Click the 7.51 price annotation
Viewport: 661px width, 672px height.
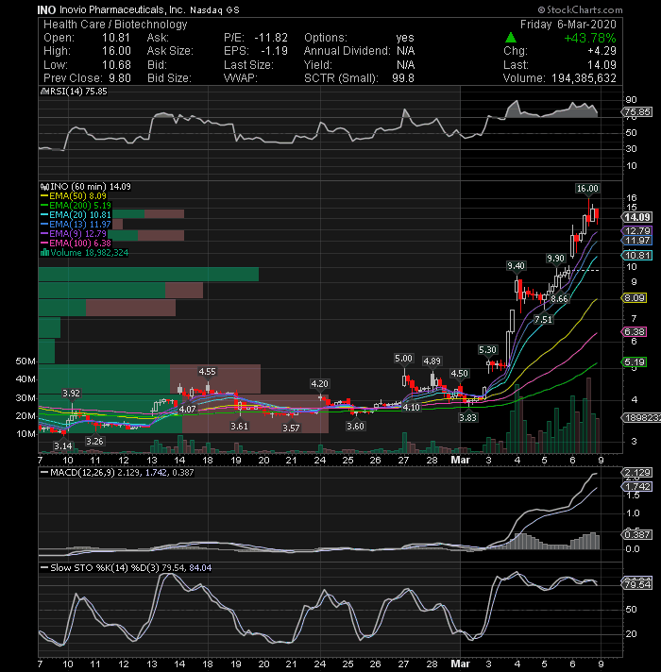click(543, 319)
